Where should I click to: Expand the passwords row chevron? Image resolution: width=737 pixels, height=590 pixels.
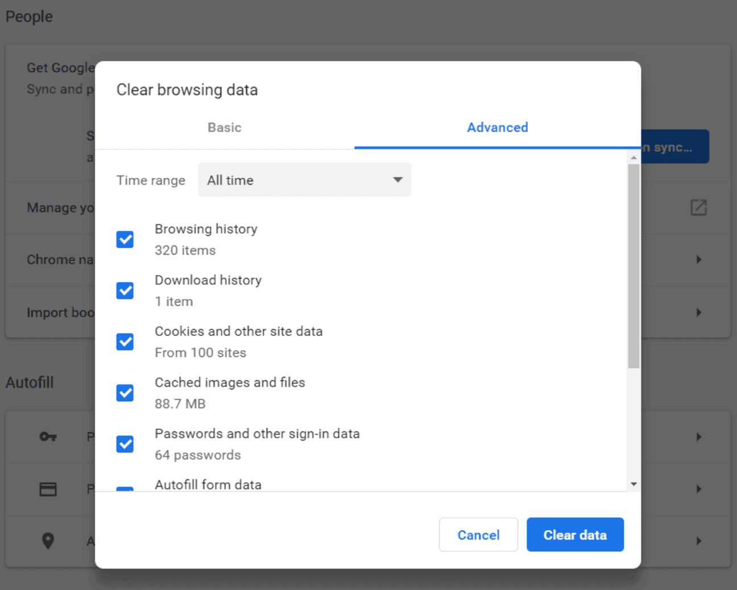coord(698,437)
